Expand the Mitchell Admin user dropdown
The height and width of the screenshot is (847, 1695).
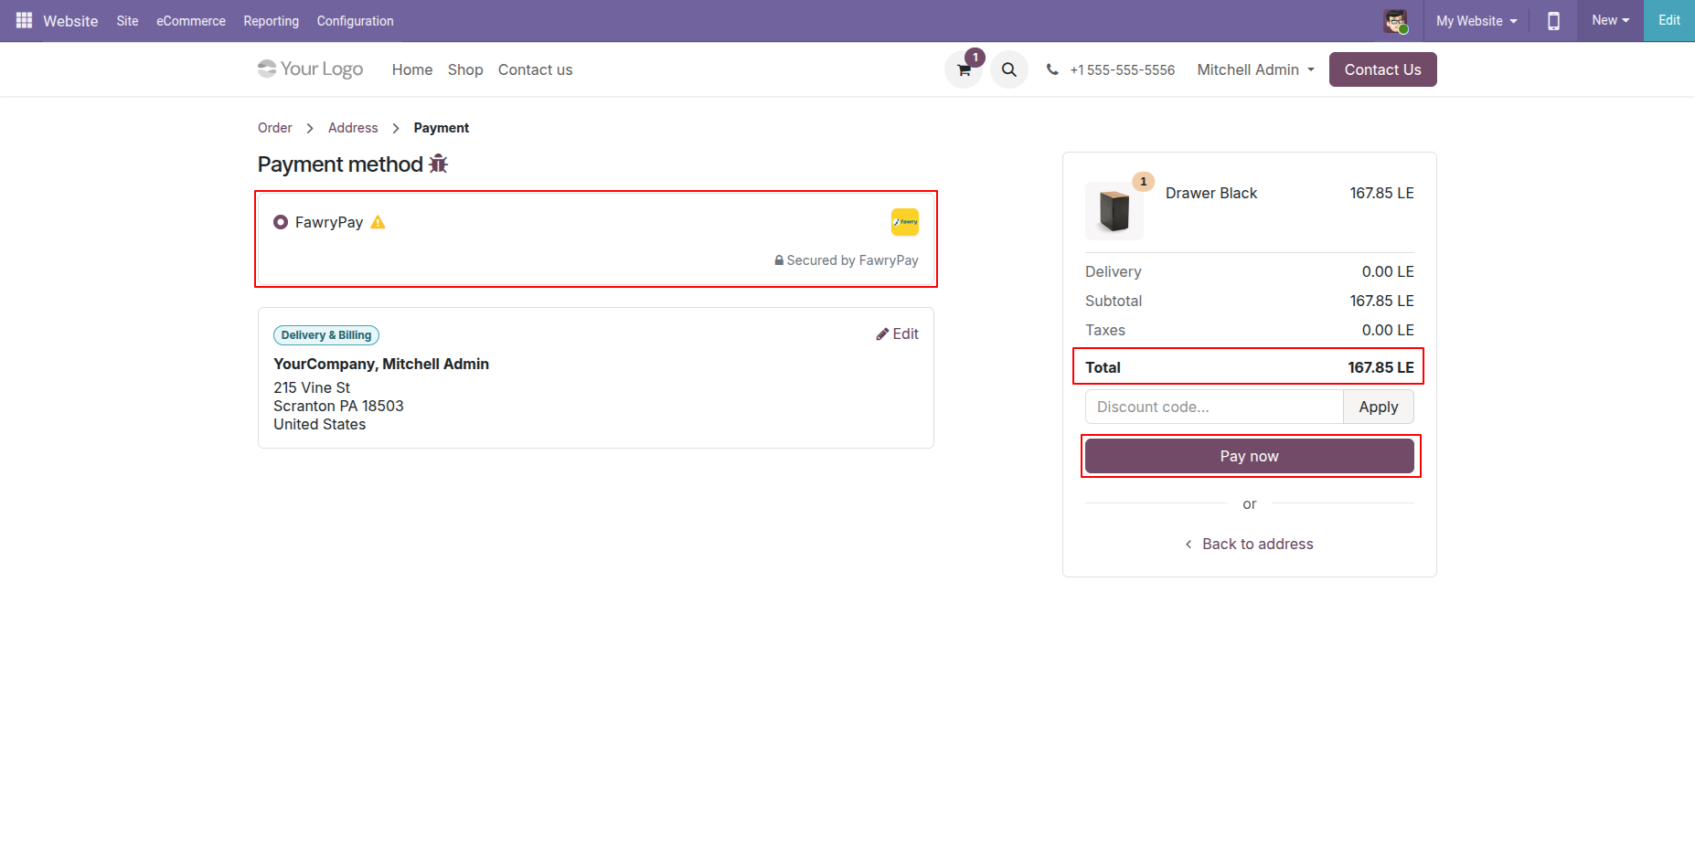[1256, 69]
